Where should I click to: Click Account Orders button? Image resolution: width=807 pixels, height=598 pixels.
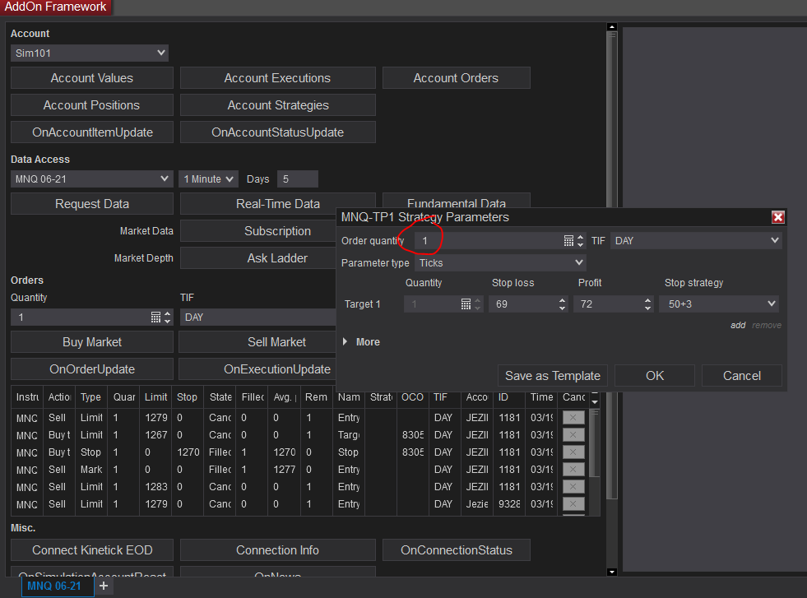pyautogui.click(x=456, y=78)
